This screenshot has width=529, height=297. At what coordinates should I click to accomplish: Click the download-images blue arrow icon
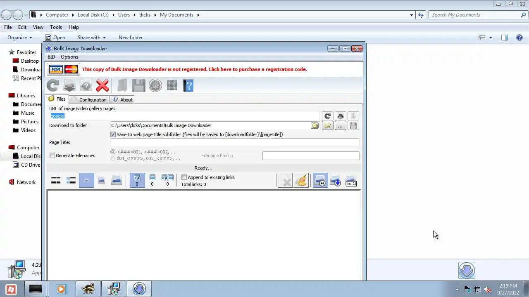[336, 181]
